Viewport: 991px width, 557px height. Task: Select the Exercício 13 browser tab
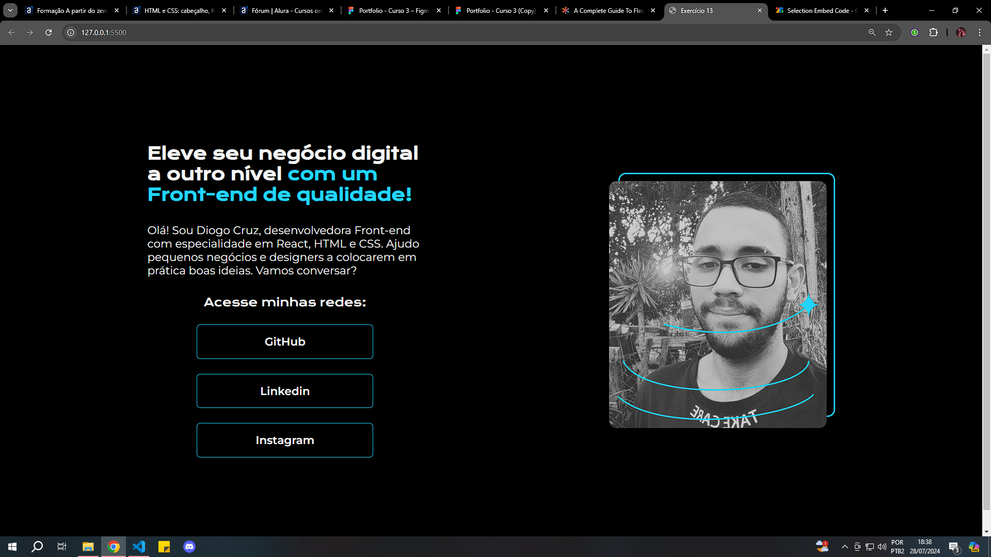tap(715, 10)
